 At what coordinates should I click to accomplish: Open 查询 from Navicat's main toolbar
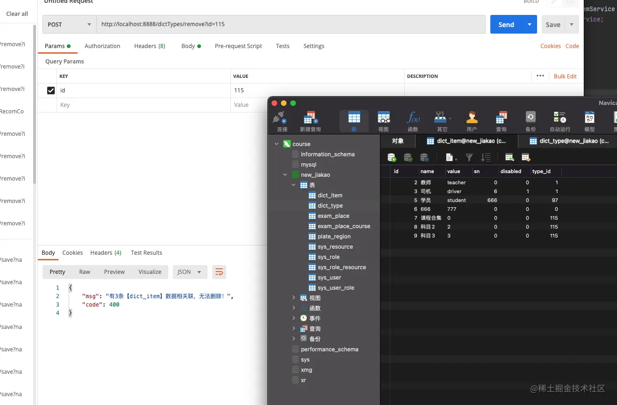(x=501, y=121)
